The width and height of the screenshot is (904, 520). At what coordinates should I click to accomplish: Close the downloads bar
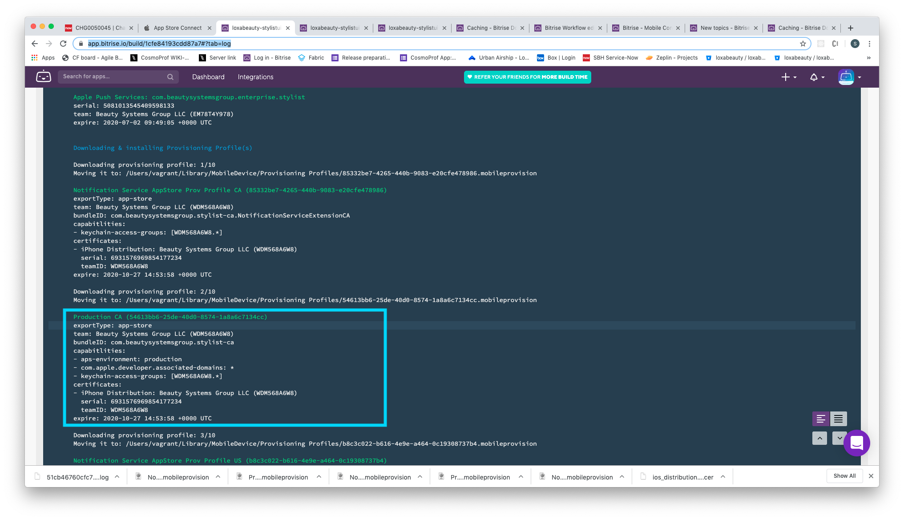(x=871, y=476)
